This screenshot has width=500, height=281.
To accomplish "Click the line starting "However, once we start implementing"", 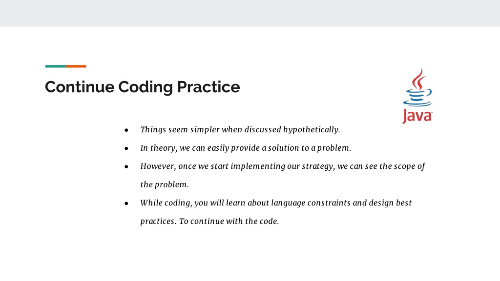I will point(283,166).
